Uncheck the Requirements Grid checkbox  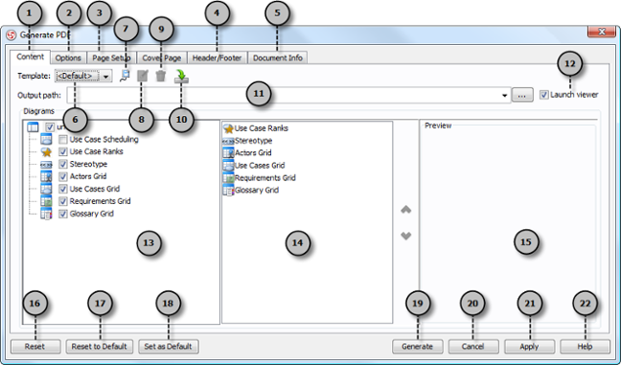pyautogui.click(x=63, y=201)
